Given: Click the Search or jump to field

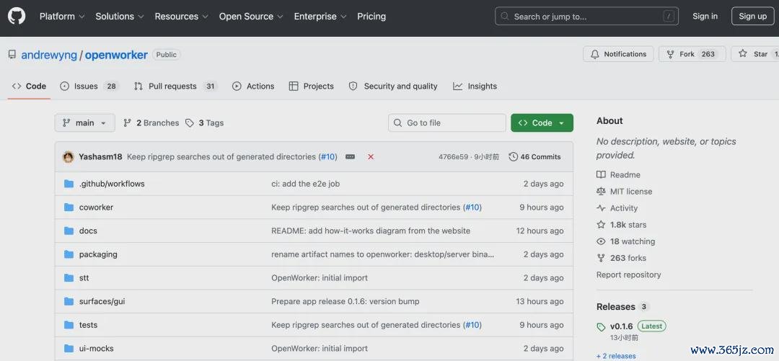Looking at the screenshot, I should (586, 17).
